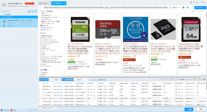207x112 pixels.
Task: Select the bottom tab 1. Amazon.co.jp: sdカード
Action: [48, 108]
